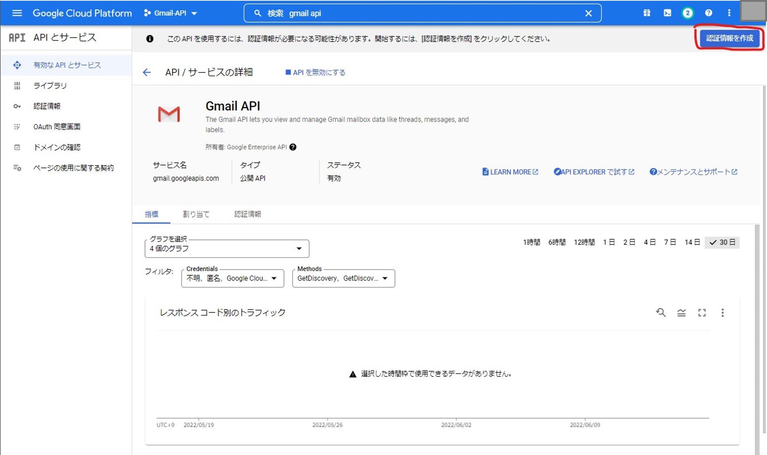
Task: Open the Gmail-API project selector dropdown
Action: tap(171, 13)
